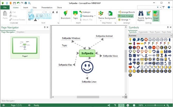Switch to the Insert ribbon tab
The width and height of the screenshot is (173, 107).
pos(25,8)
